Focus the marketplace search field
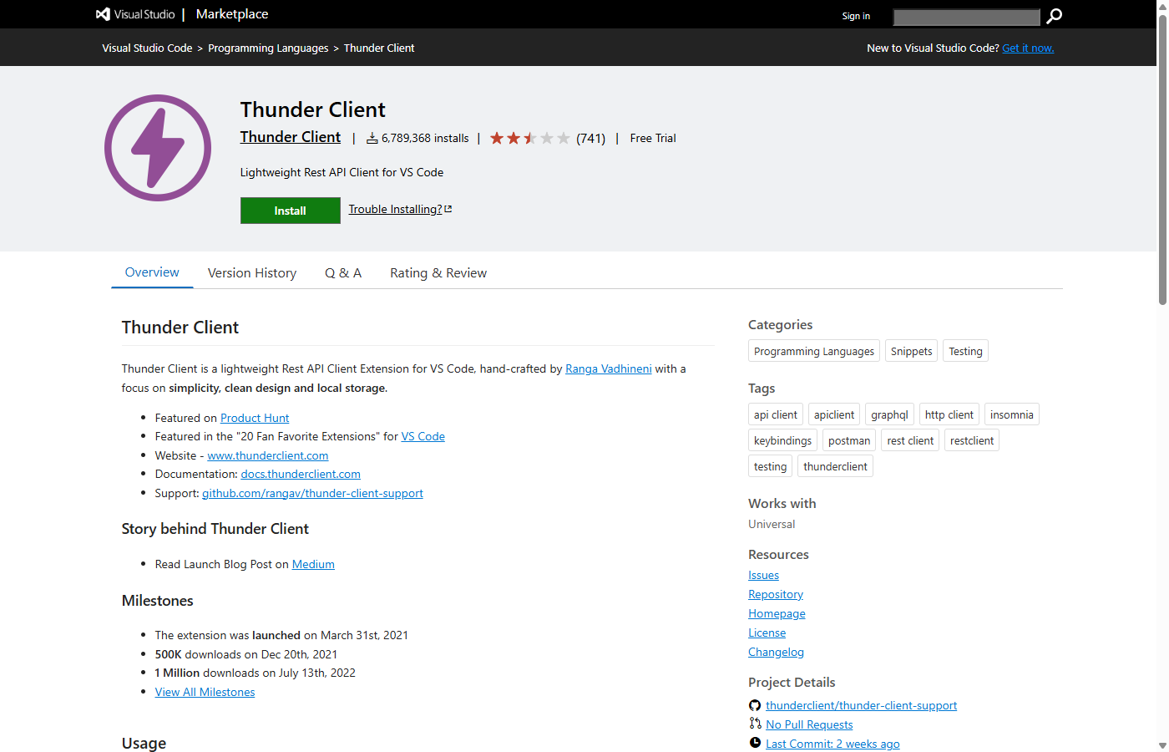Viewport: 1169px width, 752px height. 966,17
